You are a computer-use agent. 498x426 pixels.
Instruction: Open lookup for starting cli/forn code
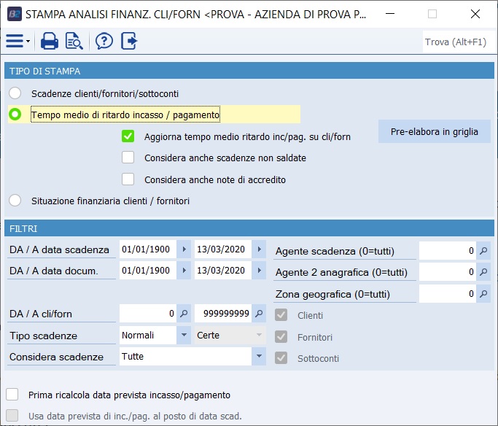pyautogui.click(x=184, y=314)
